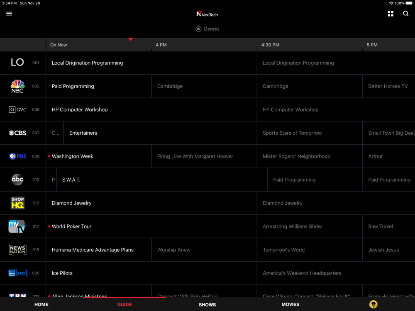This screenshot has width=415, height=311.
Task: Tap the NexTech logo
Action: (207, 14)
